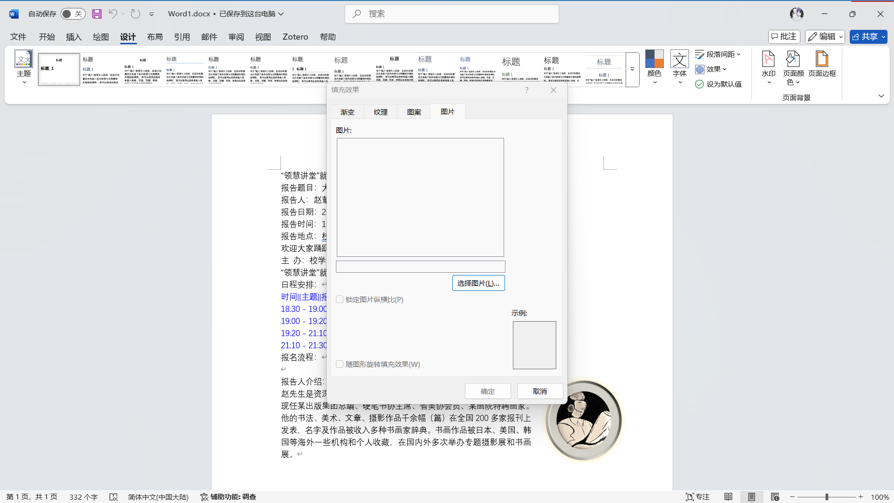Switch to Print Layout view icon
The width and height of the screenshot is (894, 503).
click(751, 497)
